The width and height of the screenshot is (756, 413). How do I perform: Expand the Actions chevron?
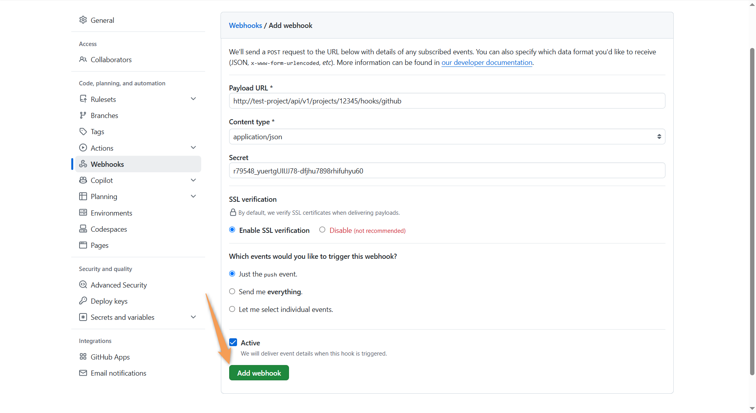pyautogui.click(x=193, y=147)
